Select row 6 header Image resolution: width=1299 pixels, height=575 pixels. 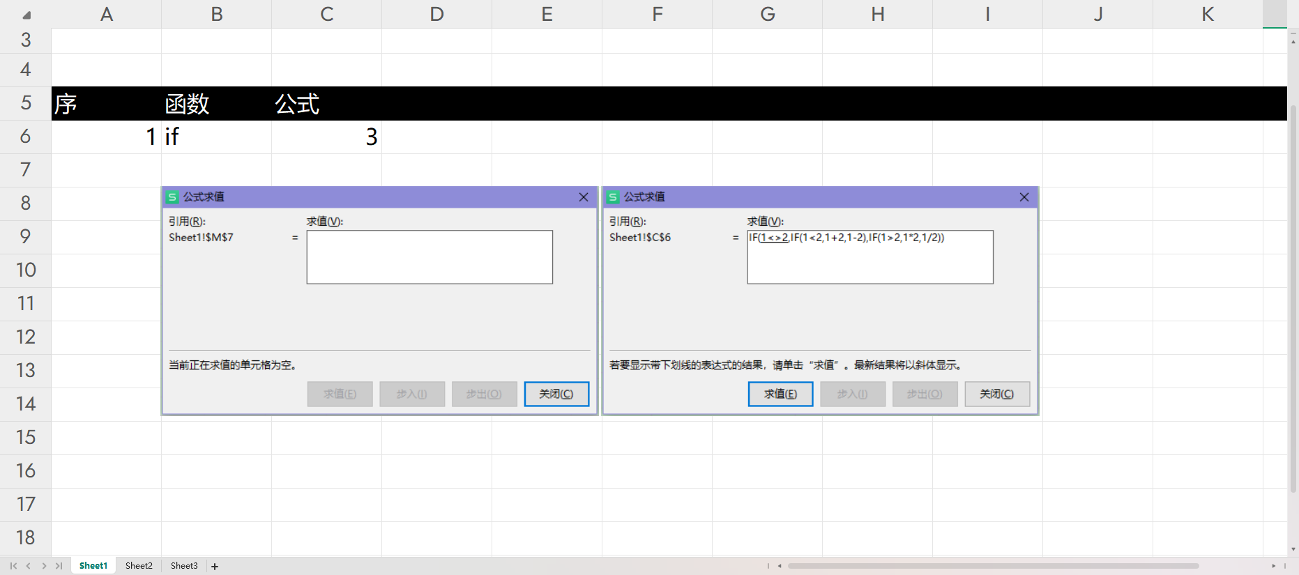coord(26,137)
